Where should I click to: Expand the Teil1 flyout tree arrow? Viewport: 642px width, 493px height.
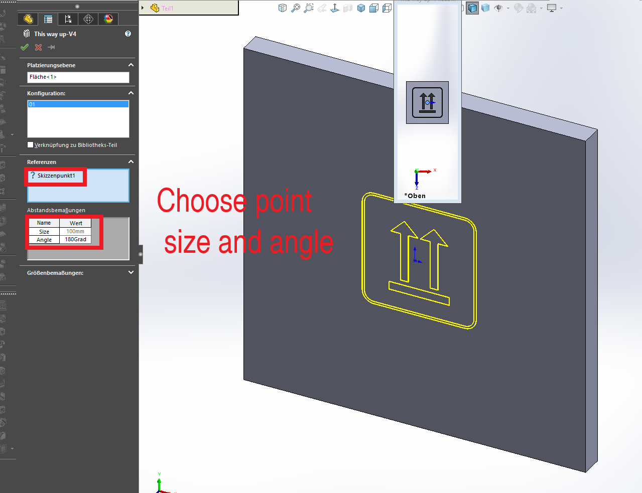click(143, 8)
